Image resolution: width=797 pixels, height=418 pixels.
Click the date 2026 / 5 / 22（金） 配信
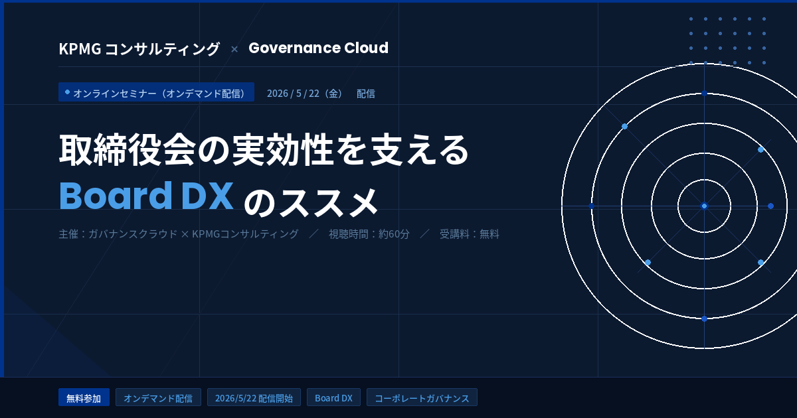(321, 94)
